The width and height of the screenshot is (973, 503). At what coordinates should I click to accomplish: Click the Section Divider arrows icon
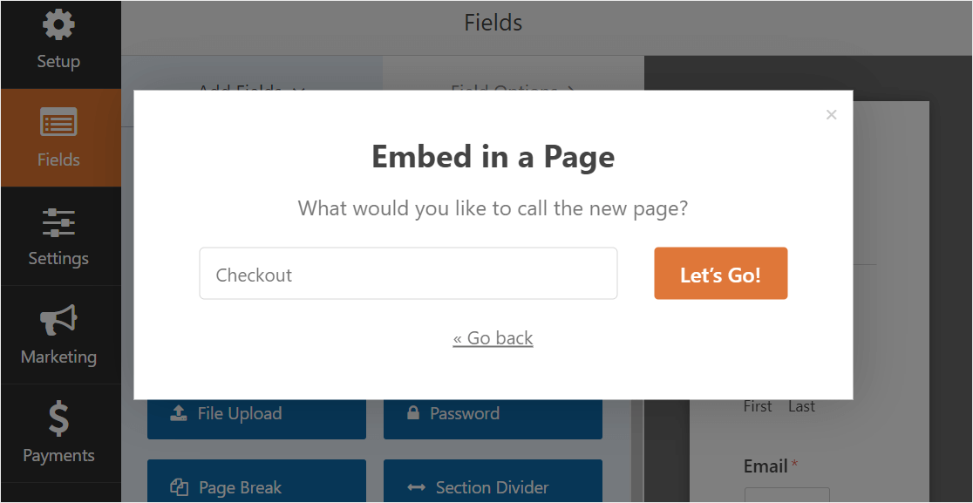tap(417, 487)
